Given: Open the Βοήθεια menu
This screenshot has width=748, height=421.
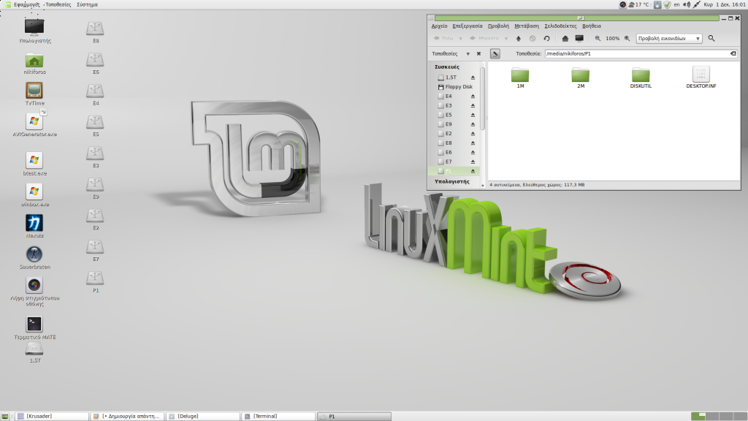Looking at the screenshot, I should (x=592, y=26).
